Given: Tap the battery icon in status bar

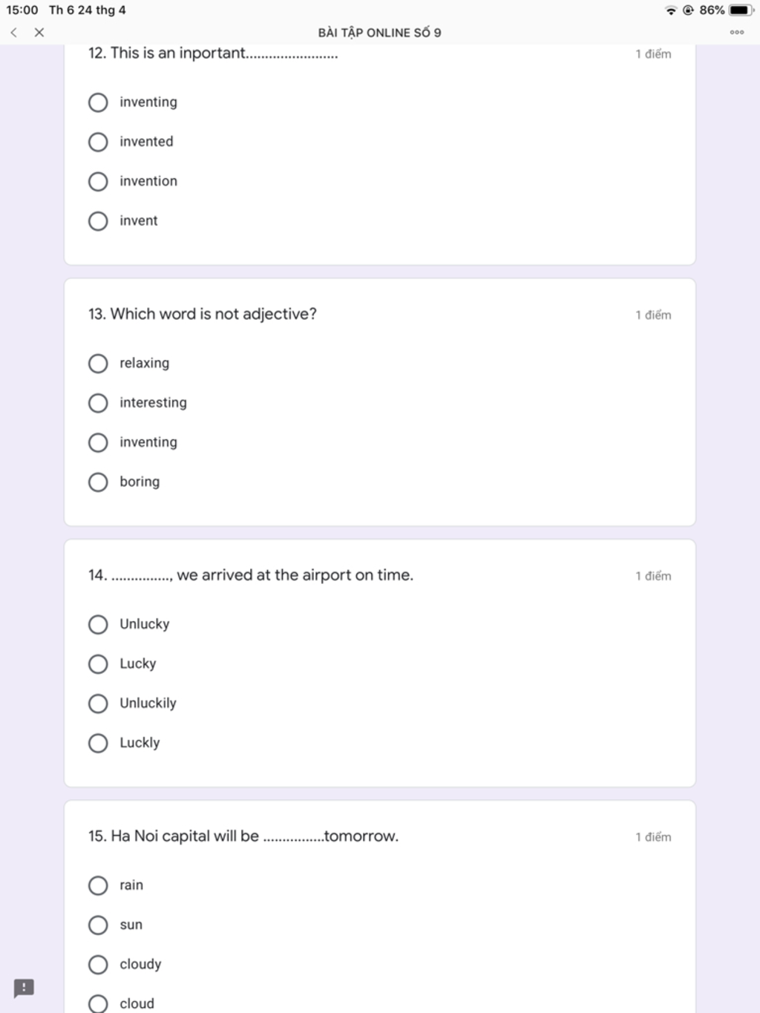Looking at the screenshot, I should 741,10.
